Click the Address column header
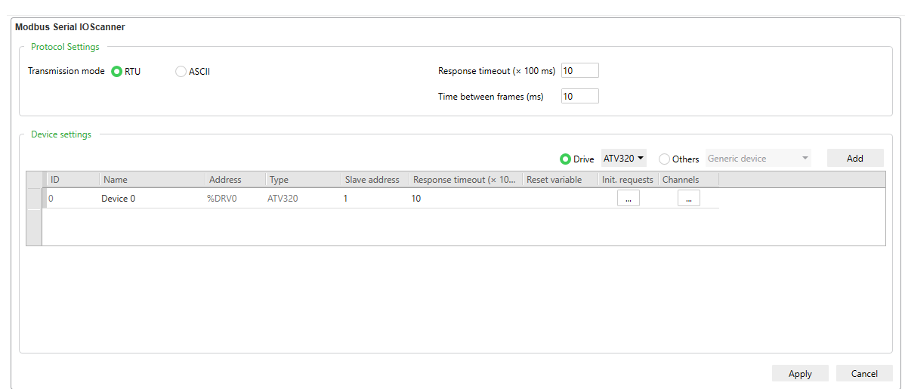 tap(236, 180)
